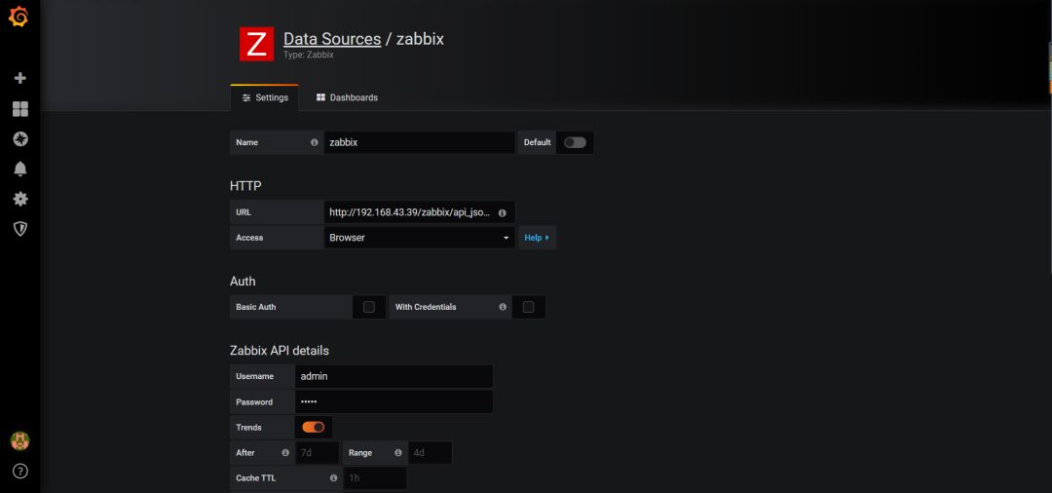Image resolution: width=1052 pixels, height=493 pixels.
Task: Click the Range field showing 4d
Action: 431,453
